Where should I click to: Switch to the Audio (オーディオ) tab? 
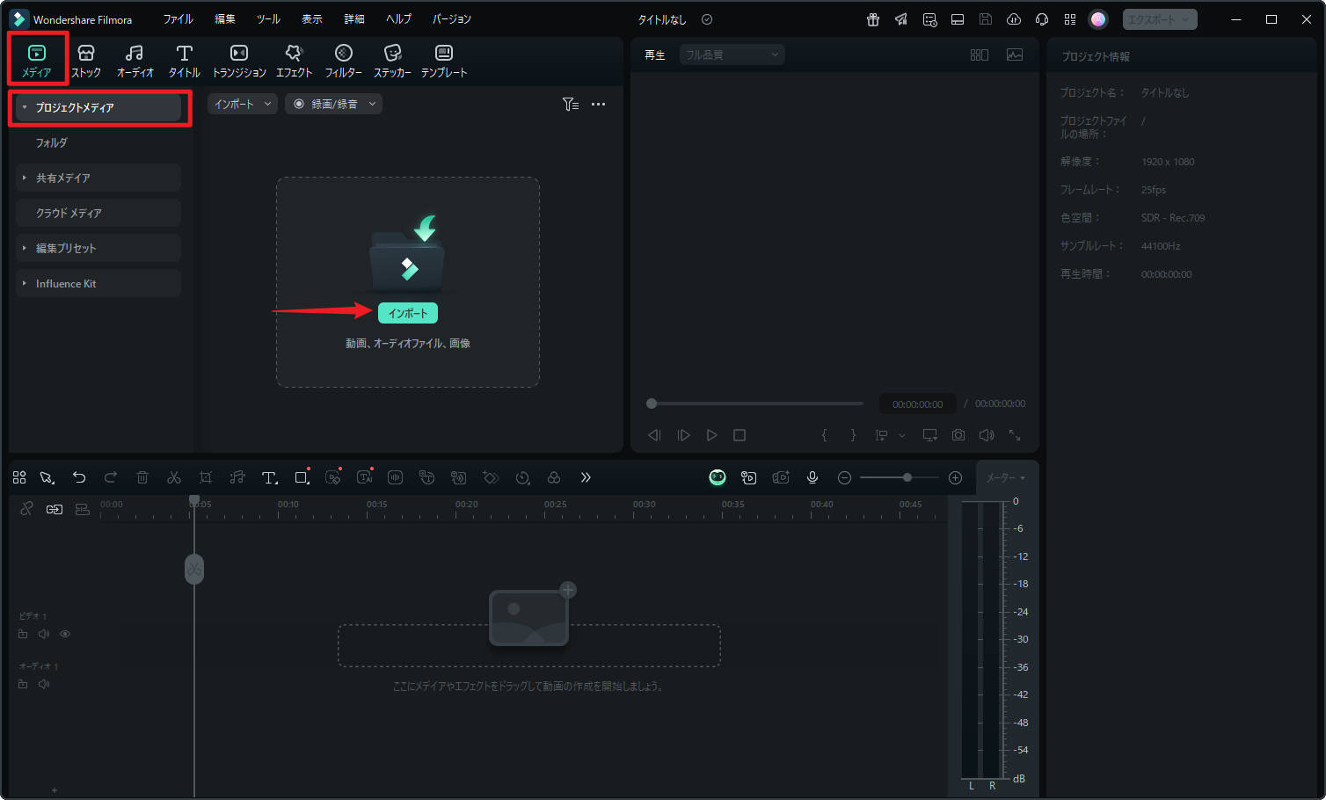click(135, 61)
